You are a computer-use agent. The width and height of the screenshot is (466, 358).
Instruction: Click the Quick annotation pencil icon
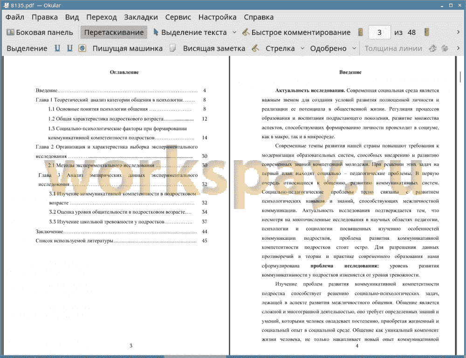pos(246,32)
